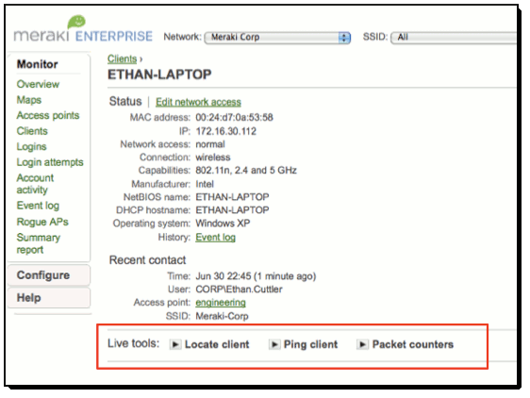This screenshot has height=398, width=530.
Task: Go to Overview in Monitor menu
Action: [38, 84]
